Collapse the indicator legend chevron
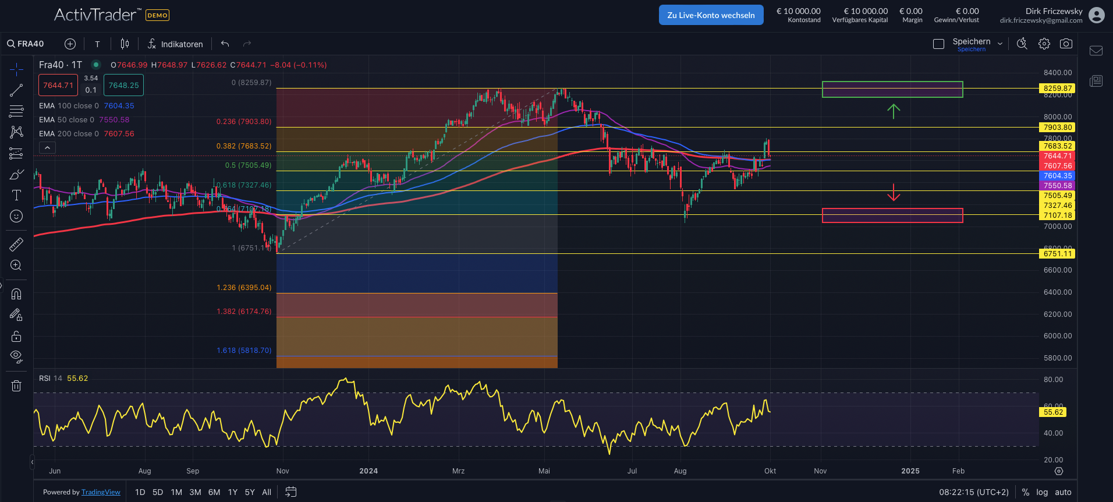The height and width of the screenshot is (502, 1113). click(48, 147)
